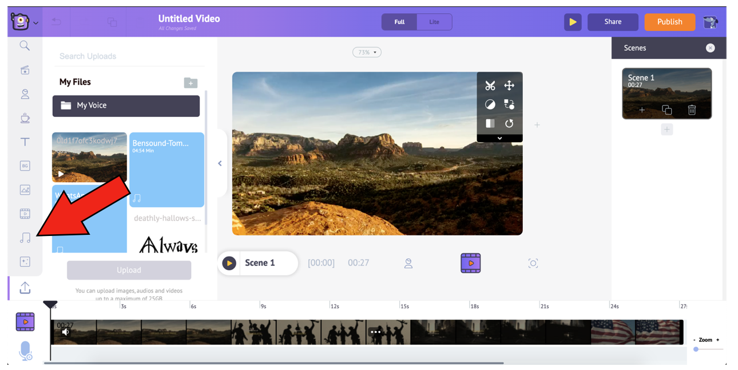Open the Upload section icon
The image size is (738, 370).
pos(25,288)
